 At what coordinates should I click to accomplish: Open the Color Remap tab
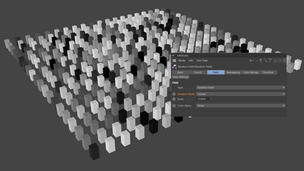[251, 72]
